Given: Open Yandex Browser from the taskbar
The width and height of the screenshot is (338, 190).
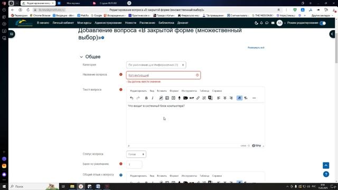Looking at the screenshot, I should 81,186.
